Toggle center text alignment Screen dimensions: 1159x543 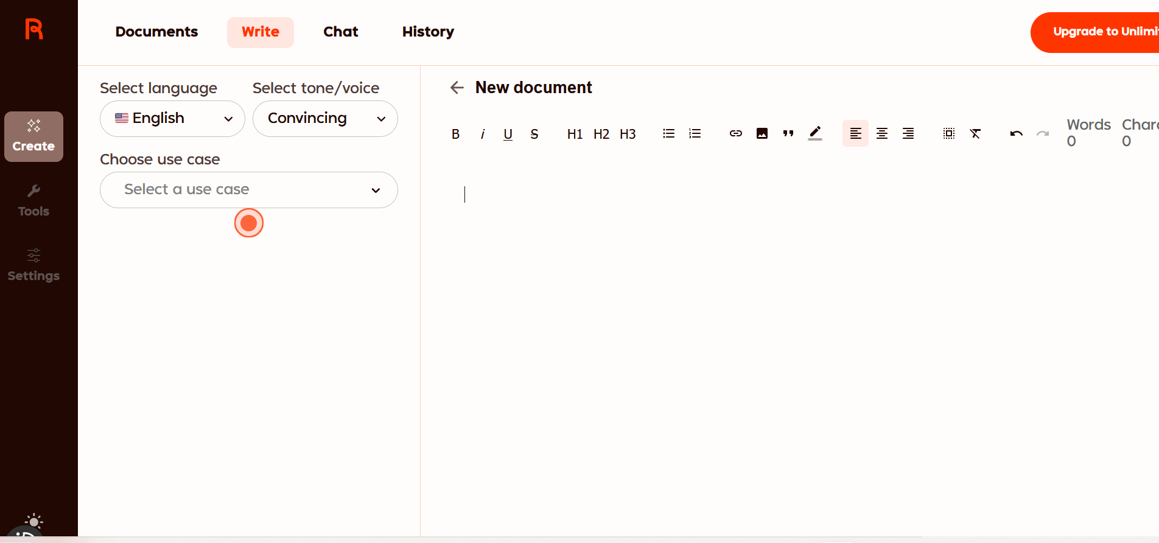[881, 133]
